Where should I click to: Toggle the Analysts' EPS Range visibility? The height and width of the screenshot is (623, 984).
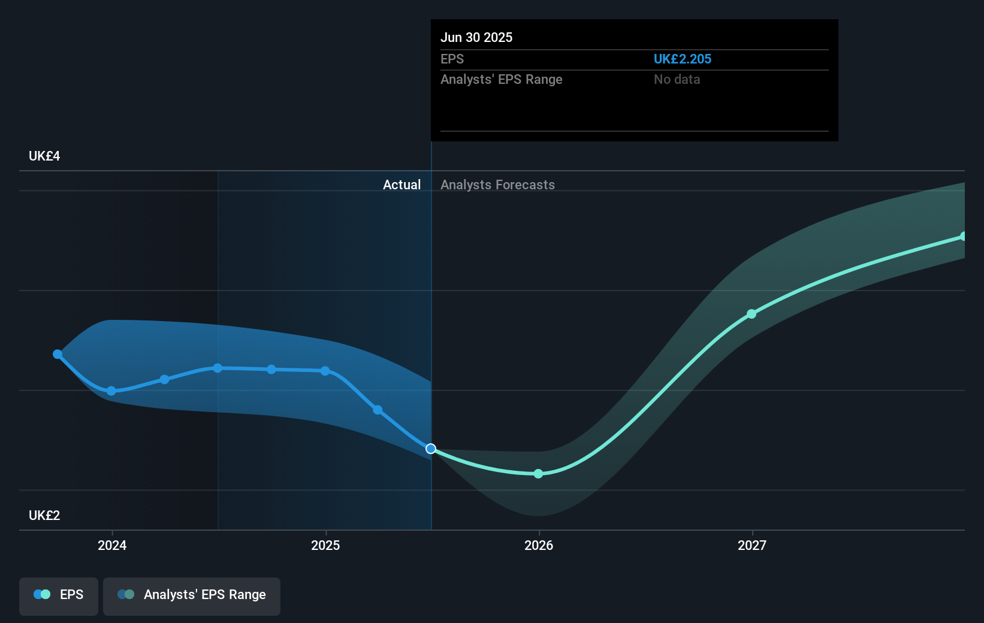tap(191, 595)
